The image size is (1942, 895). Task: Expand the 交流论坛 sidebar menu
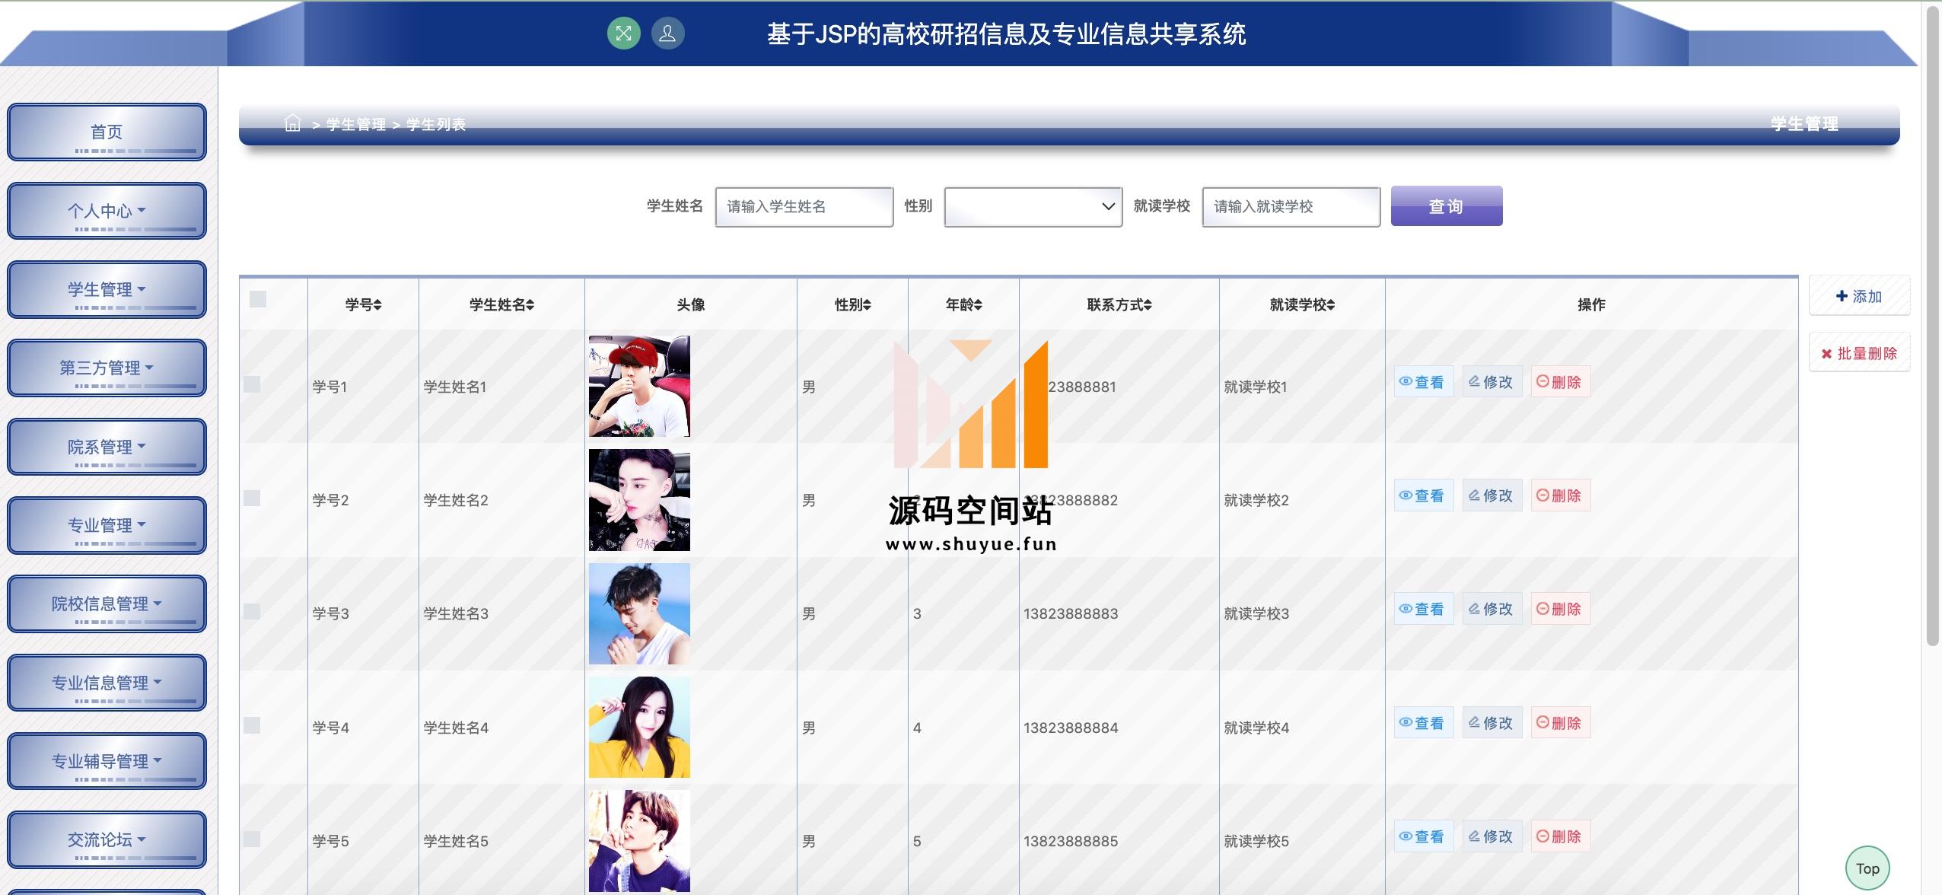click(107, 839)
